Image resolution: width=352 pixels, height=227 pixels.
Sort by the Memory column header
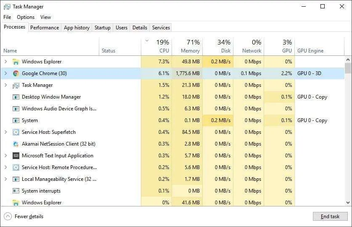click(x=187, y=47)
